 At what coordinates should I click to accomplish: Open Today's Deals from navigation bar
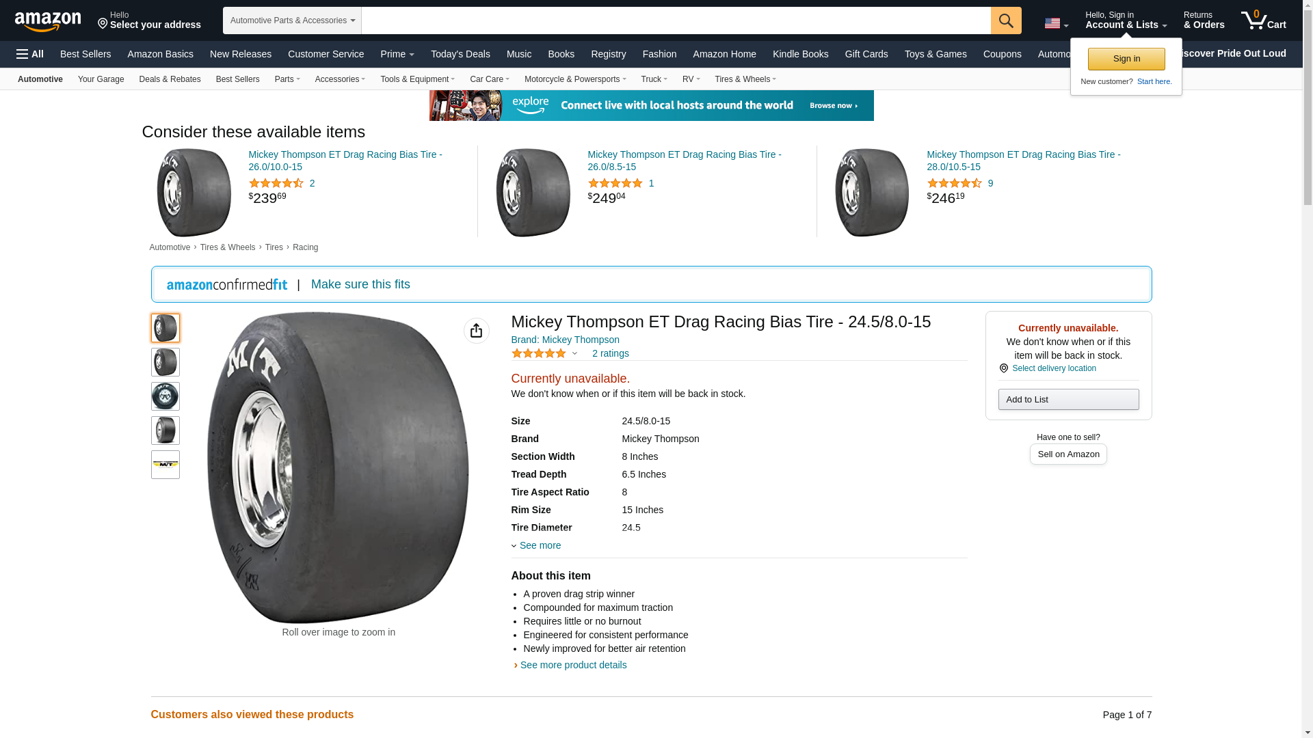tap(460, 54)
